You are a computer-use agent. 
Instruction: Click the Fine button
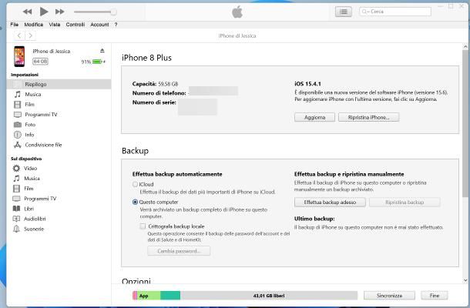(435, 296)
